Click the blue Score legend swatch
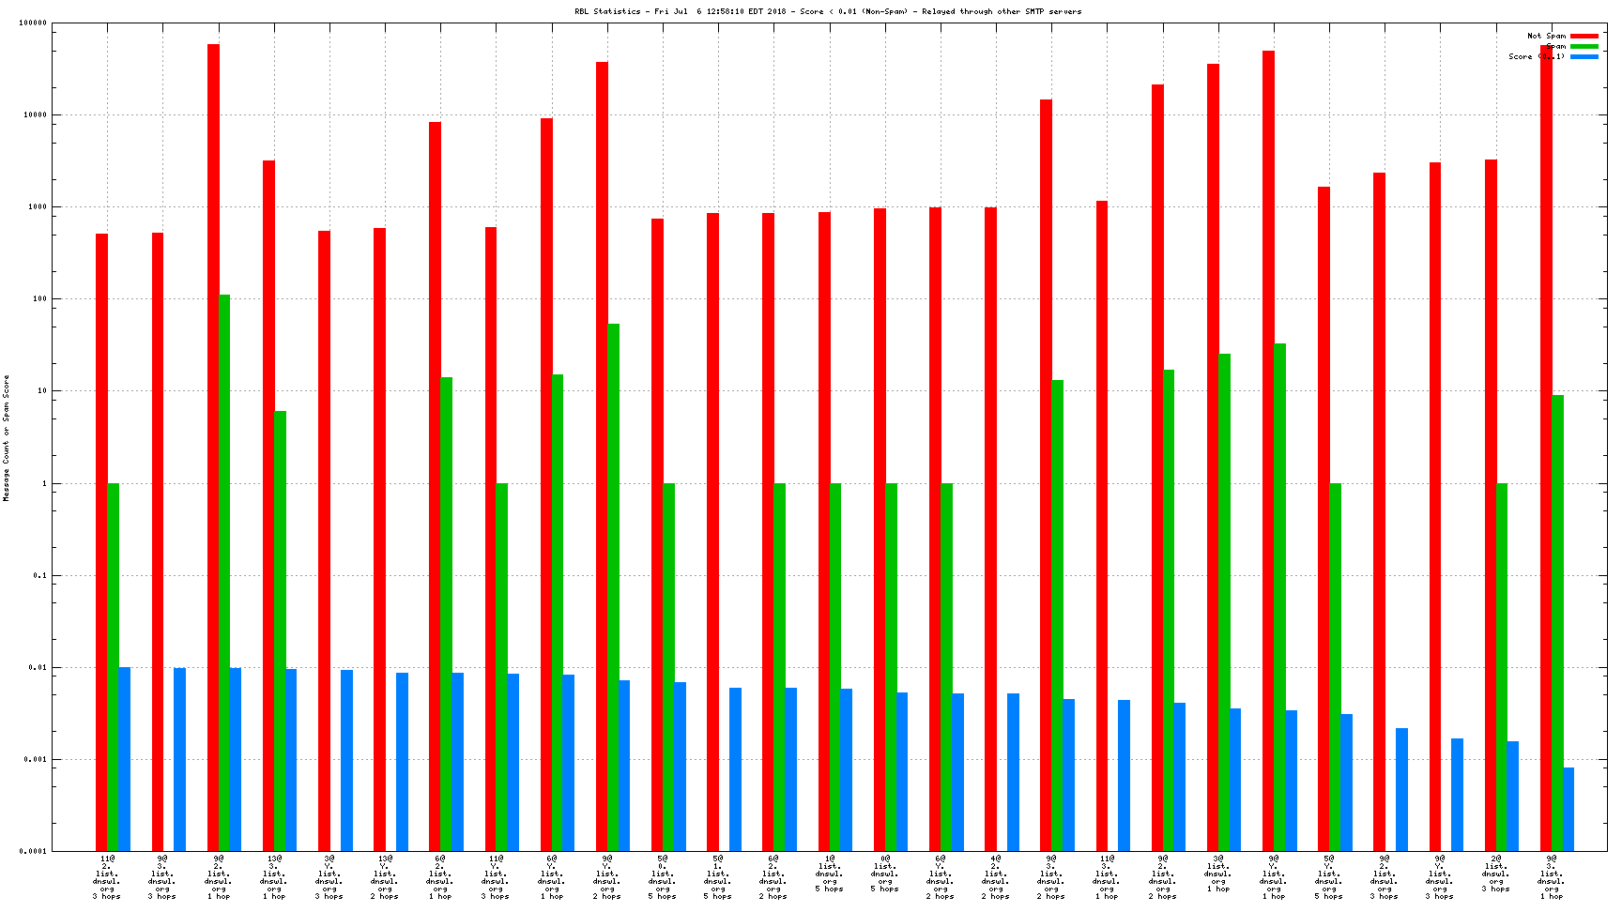1622x912 pixels. (x=1584, y=57)
